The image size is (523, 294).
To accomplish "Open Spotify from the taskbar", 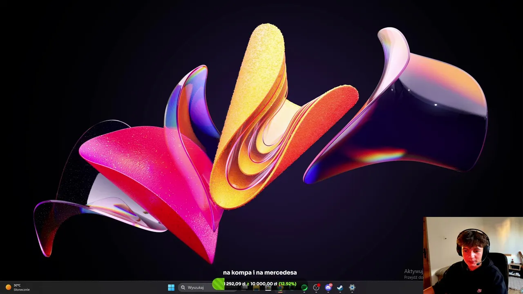I will (x=304, y=287).
